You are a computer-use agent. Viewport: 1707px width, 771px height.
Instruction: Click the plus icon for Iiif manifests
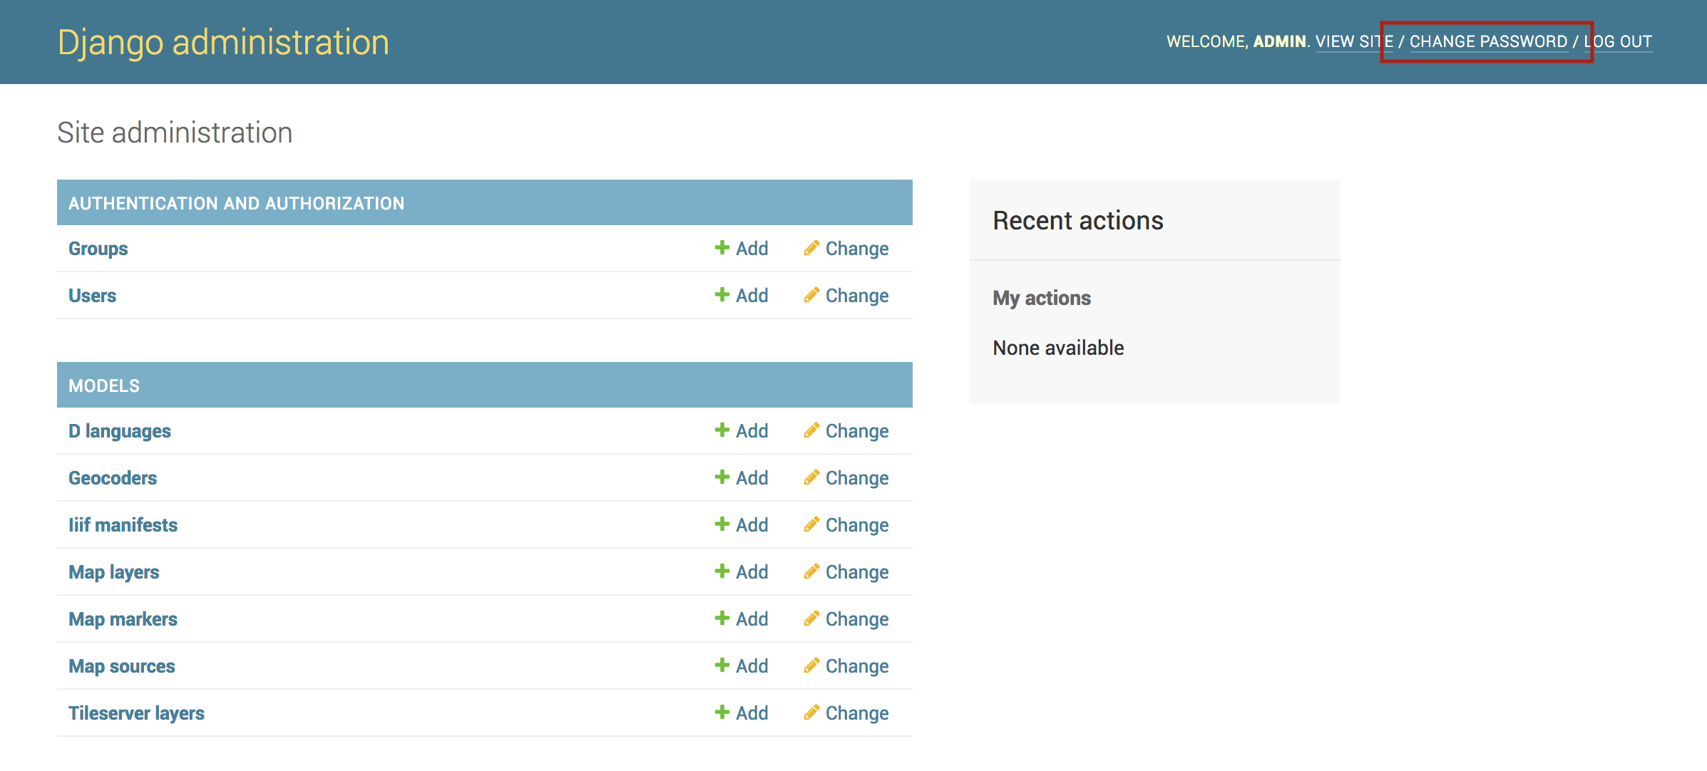click(x=722, y=524)
